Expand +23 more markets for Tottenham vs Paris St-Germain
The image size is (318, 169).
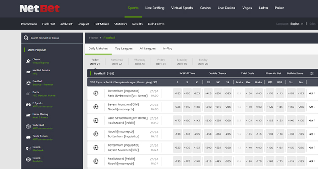point(312,93)
